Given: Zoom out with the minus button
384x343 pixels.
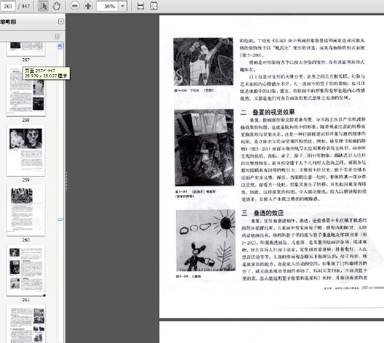Looking at the screenshot, I should pyautogui.click(x=75, y=6).
